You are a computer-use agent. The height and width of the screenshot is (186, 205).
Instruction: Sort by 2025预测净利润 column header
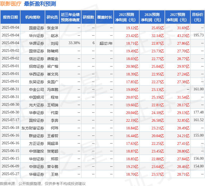click(126, 17)
